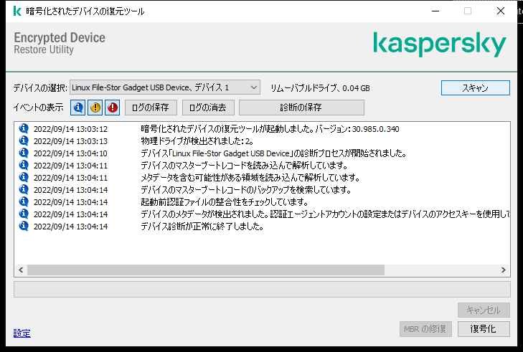
Task: Click info icon of マスターブートレコードを読み込んで entry
Action: click(x=24, y=165)
